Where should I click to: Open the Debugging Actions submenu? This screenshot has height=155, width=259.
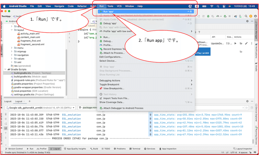click(146, 80)
